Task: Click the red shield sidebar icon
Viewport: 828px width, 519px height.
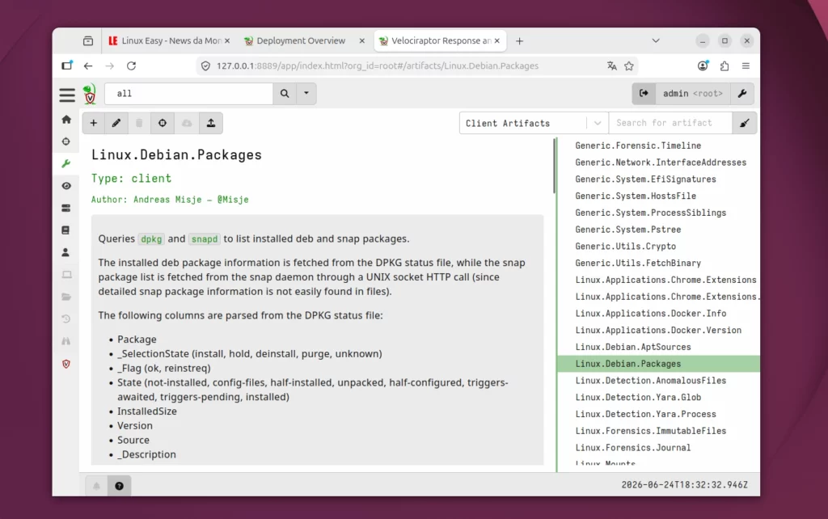Action: 66,364
